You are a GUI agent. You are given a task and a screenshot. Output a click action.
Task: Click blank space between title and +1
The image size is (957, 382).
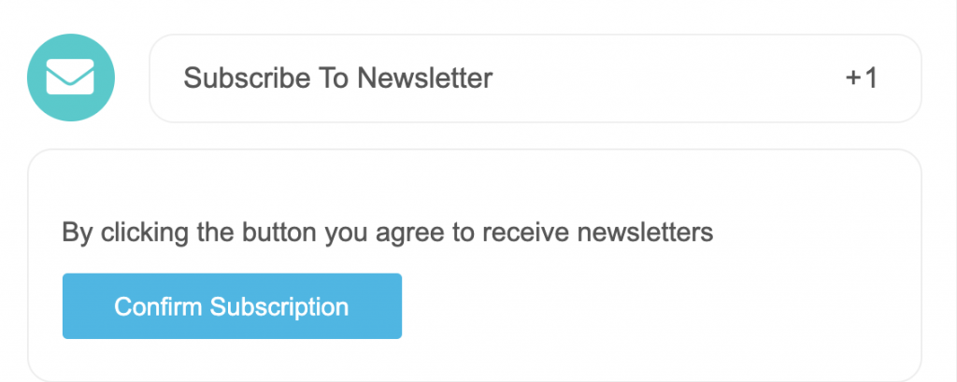(668, 78)
